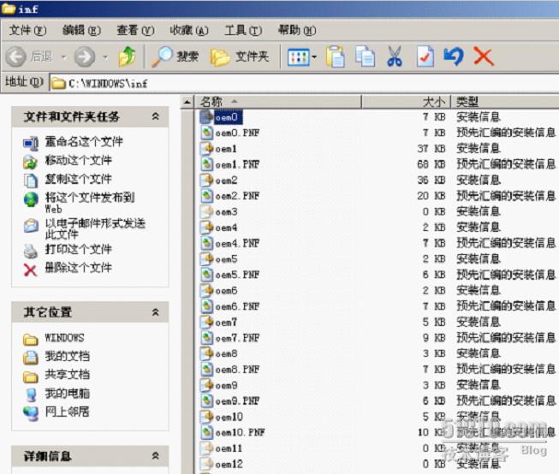Click the scrollbar up arrow
This screenshot has height=474, width=559.
click(187, 103)
